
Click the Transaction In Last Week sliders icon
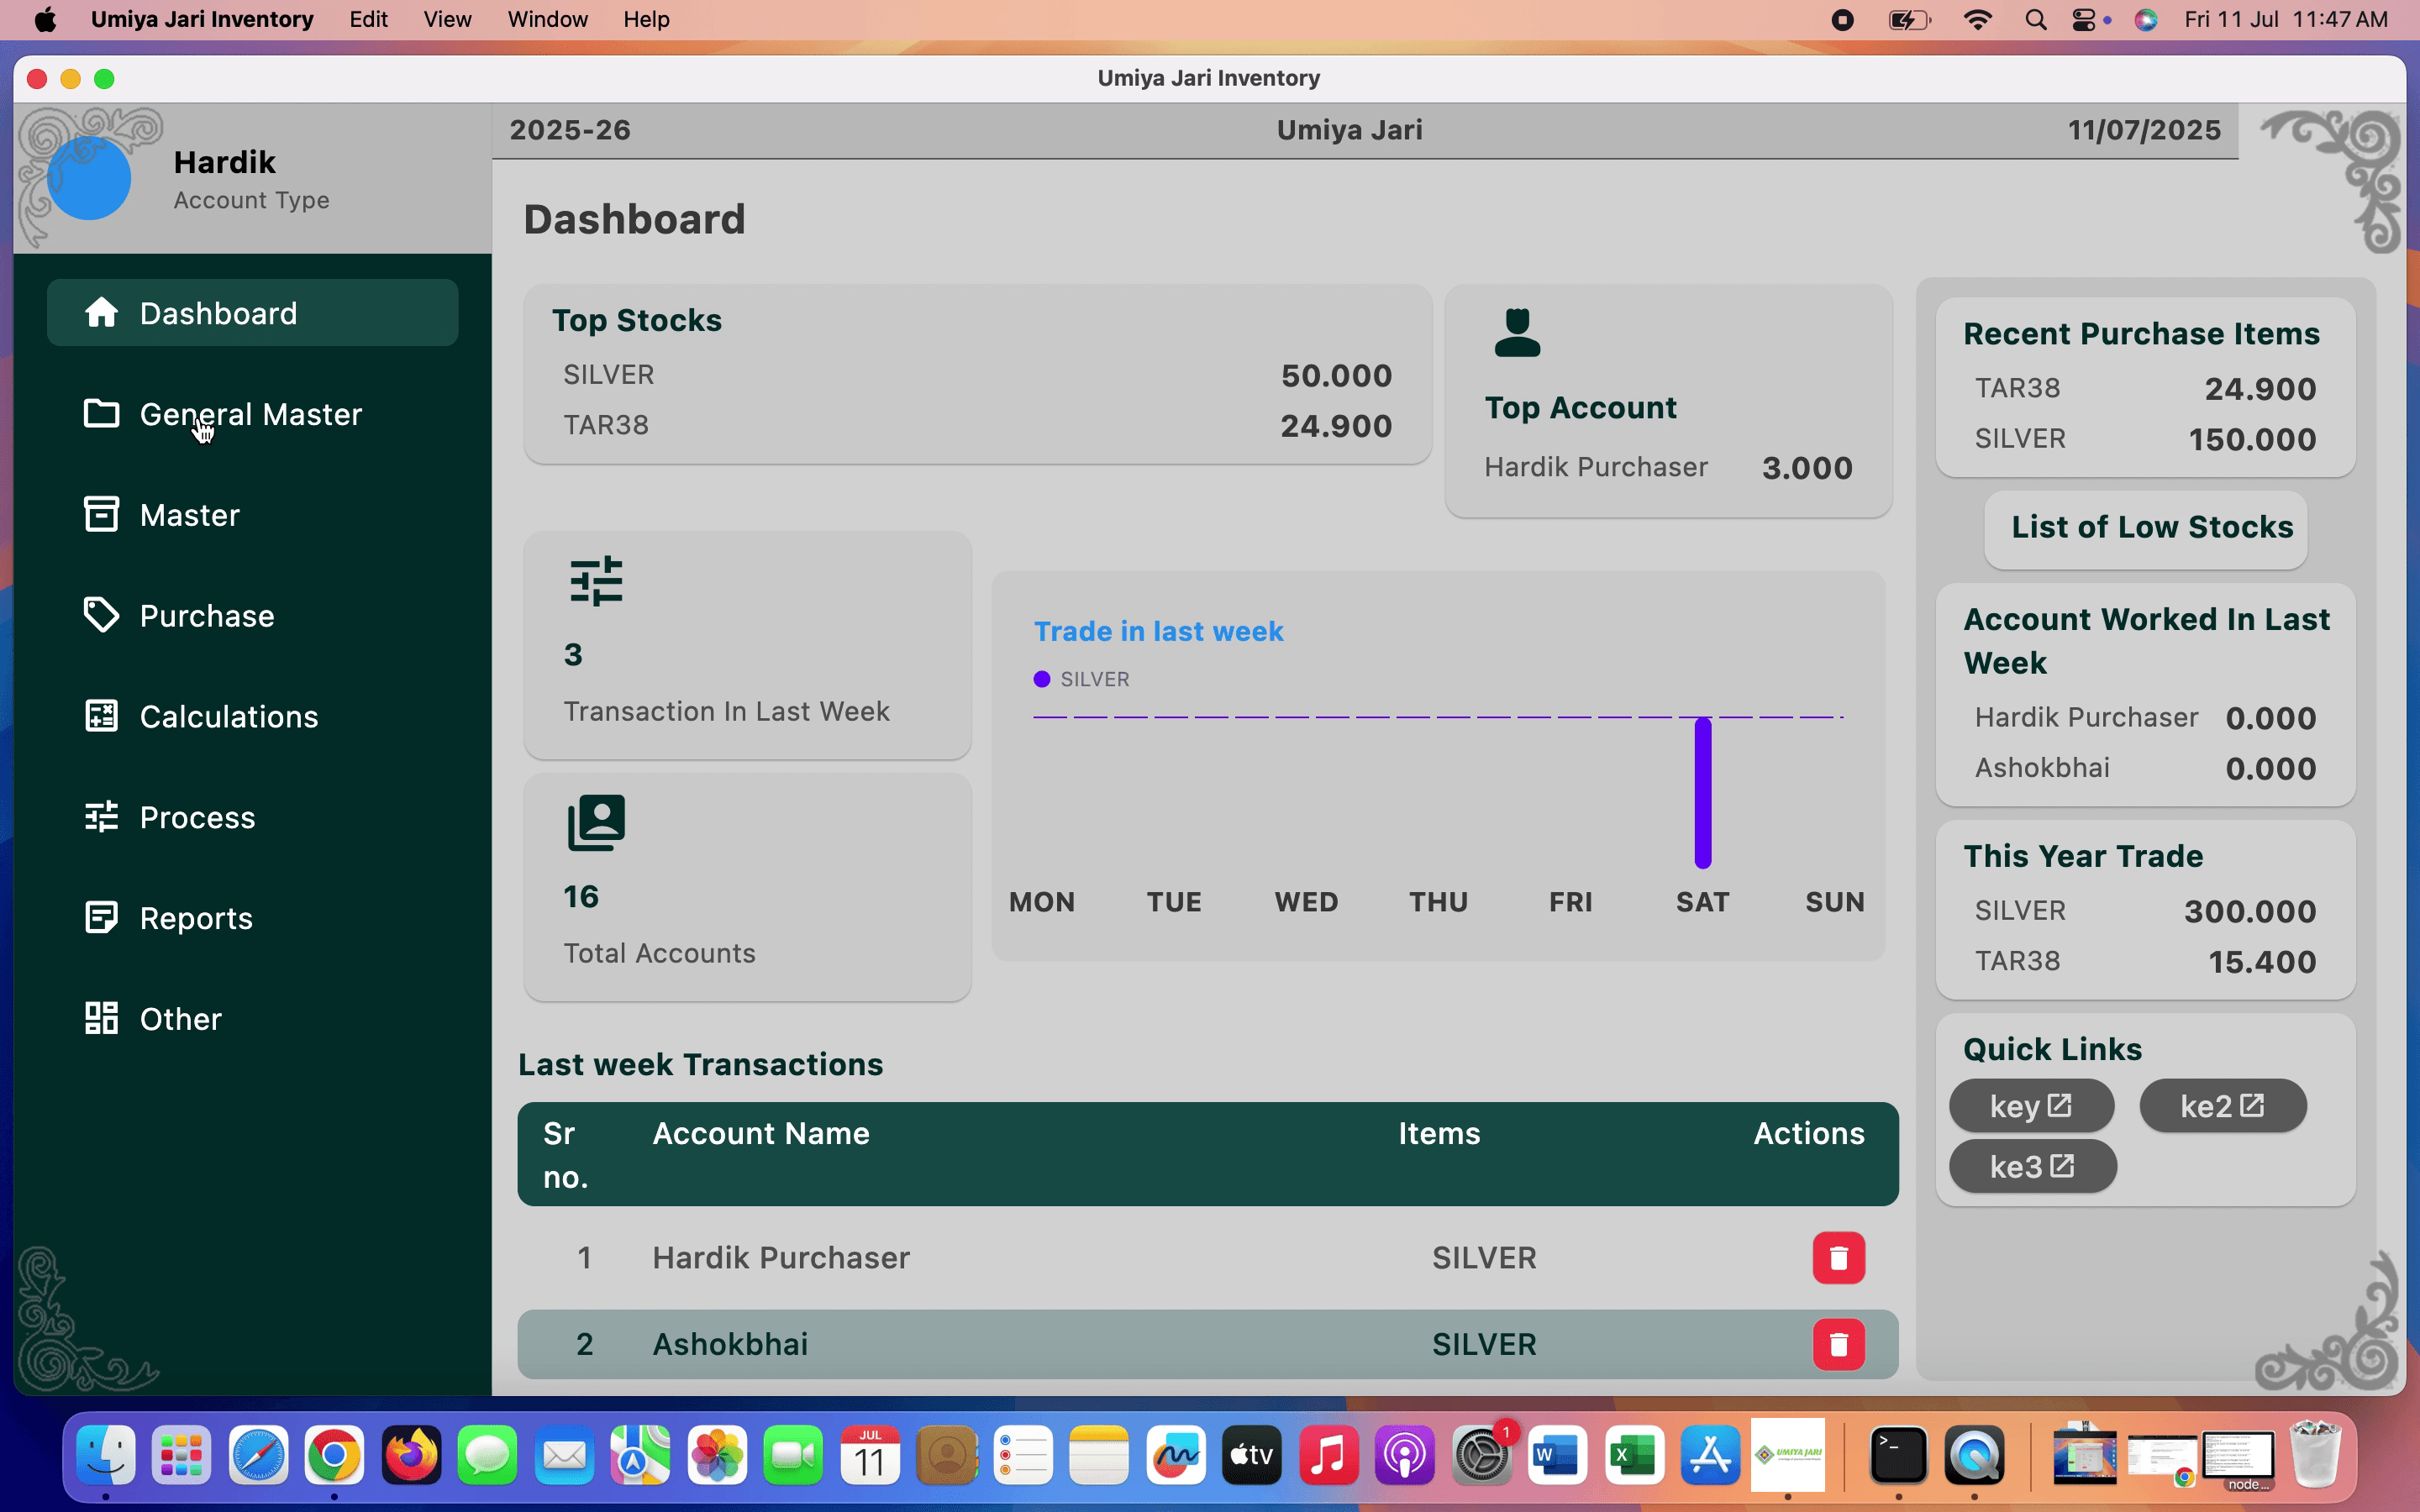pos(596,581)
